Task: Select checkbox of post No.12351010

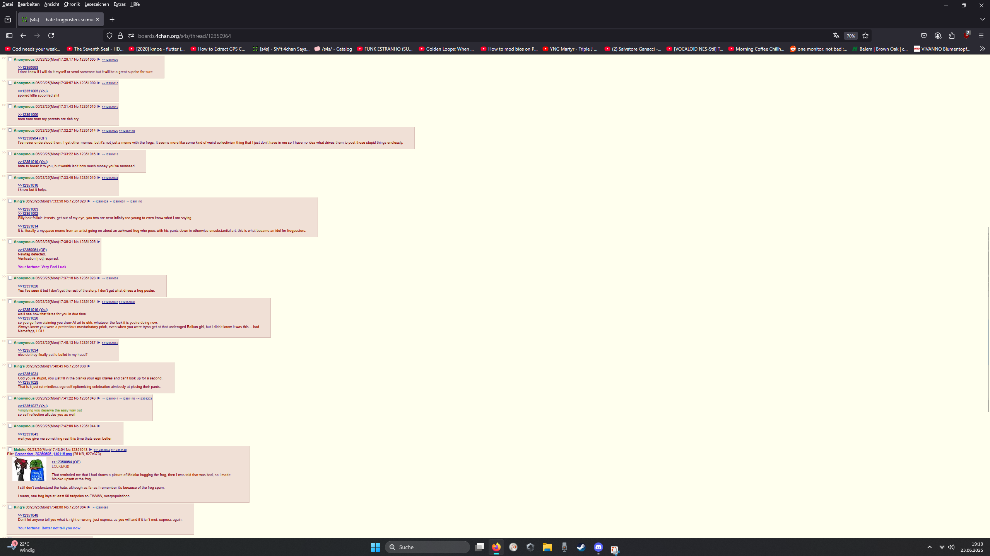Action: click(x=10, y=107)
